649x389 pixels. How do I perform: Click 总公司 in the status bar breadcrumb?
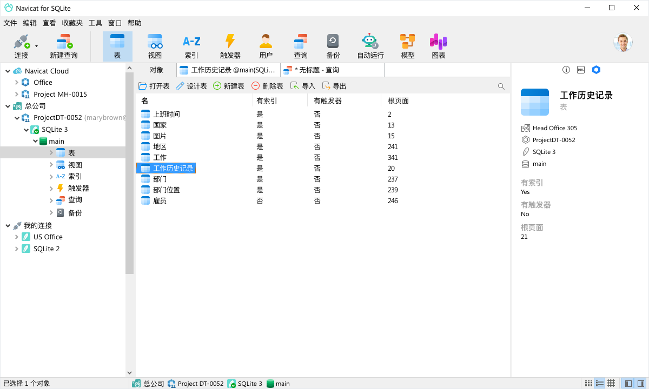point(148,384)
